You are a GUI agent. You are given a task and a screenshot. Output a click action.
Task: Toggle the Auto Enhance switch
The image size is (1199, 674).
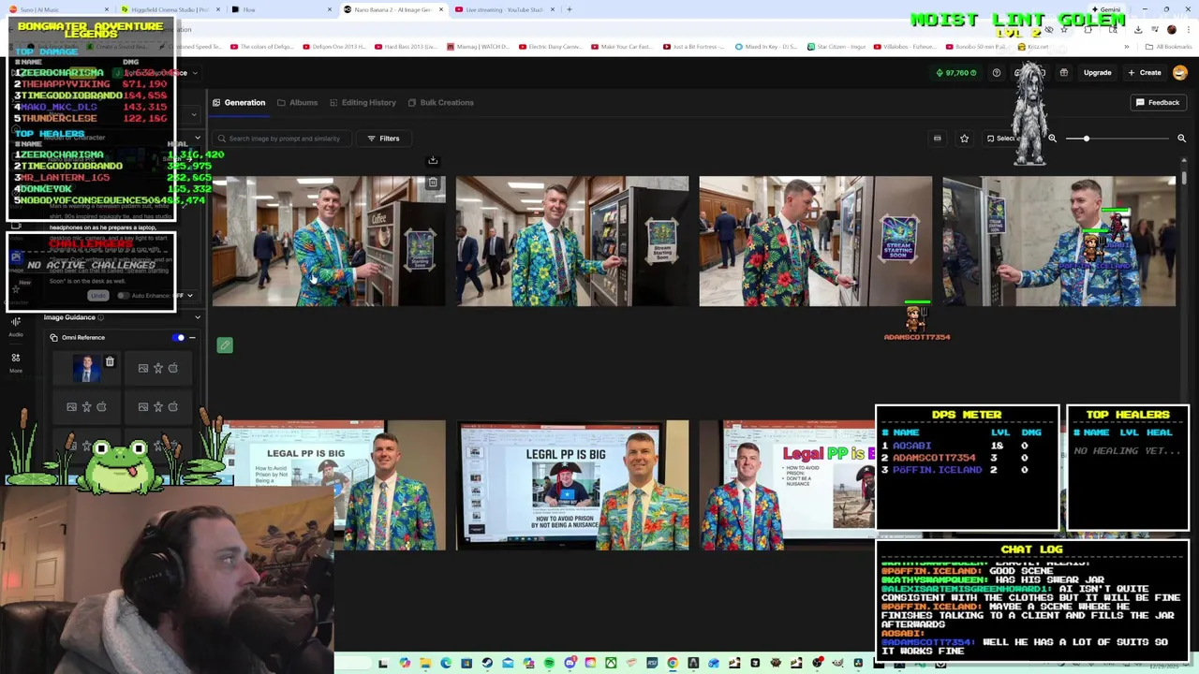123,296
